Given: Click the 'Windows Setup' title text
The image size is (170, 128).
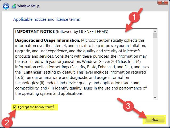Looking at the screenshot, I should 28,6.
